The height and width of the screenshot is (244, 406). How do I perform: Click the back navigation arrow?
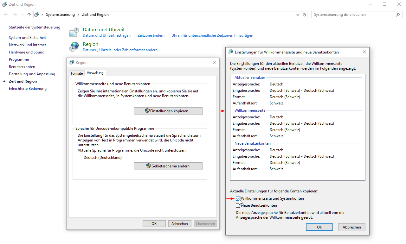6,15
